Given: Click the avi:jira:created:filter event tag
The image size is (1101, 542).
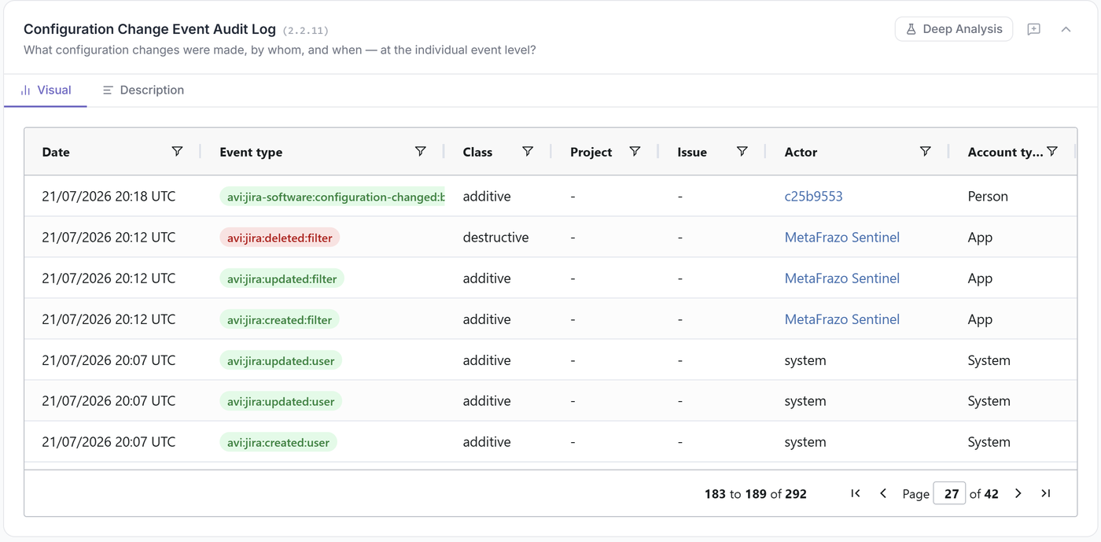Looking at the screenshot, I should 279,319.
